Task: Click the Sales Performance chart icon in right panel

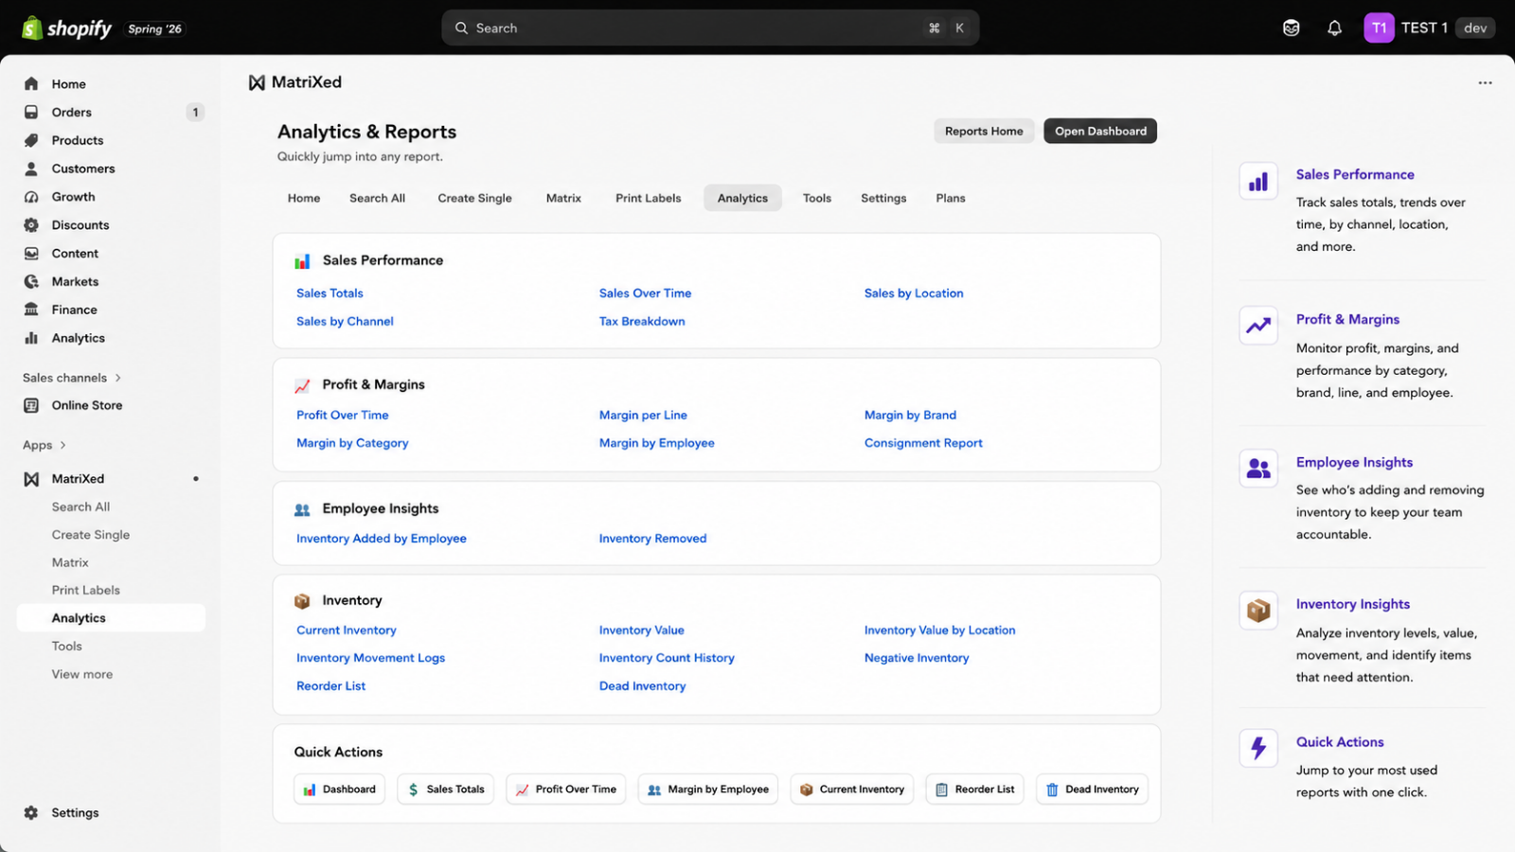Action: (x=1258, y=182)
